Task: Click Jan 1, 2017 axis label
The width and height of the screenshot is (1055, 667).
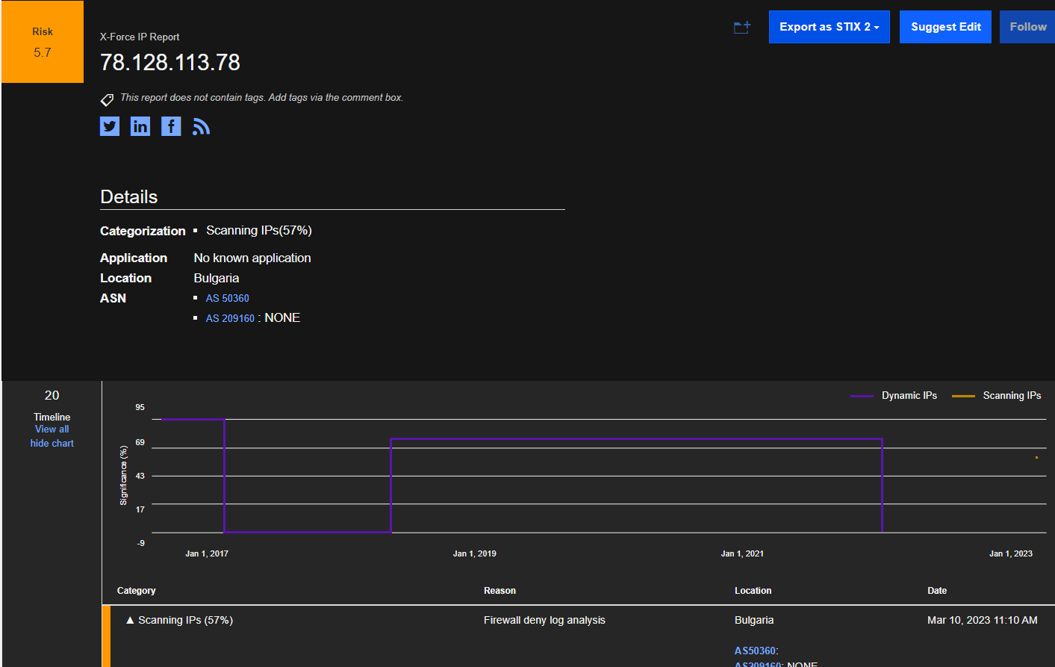Action: click(207, 553)
